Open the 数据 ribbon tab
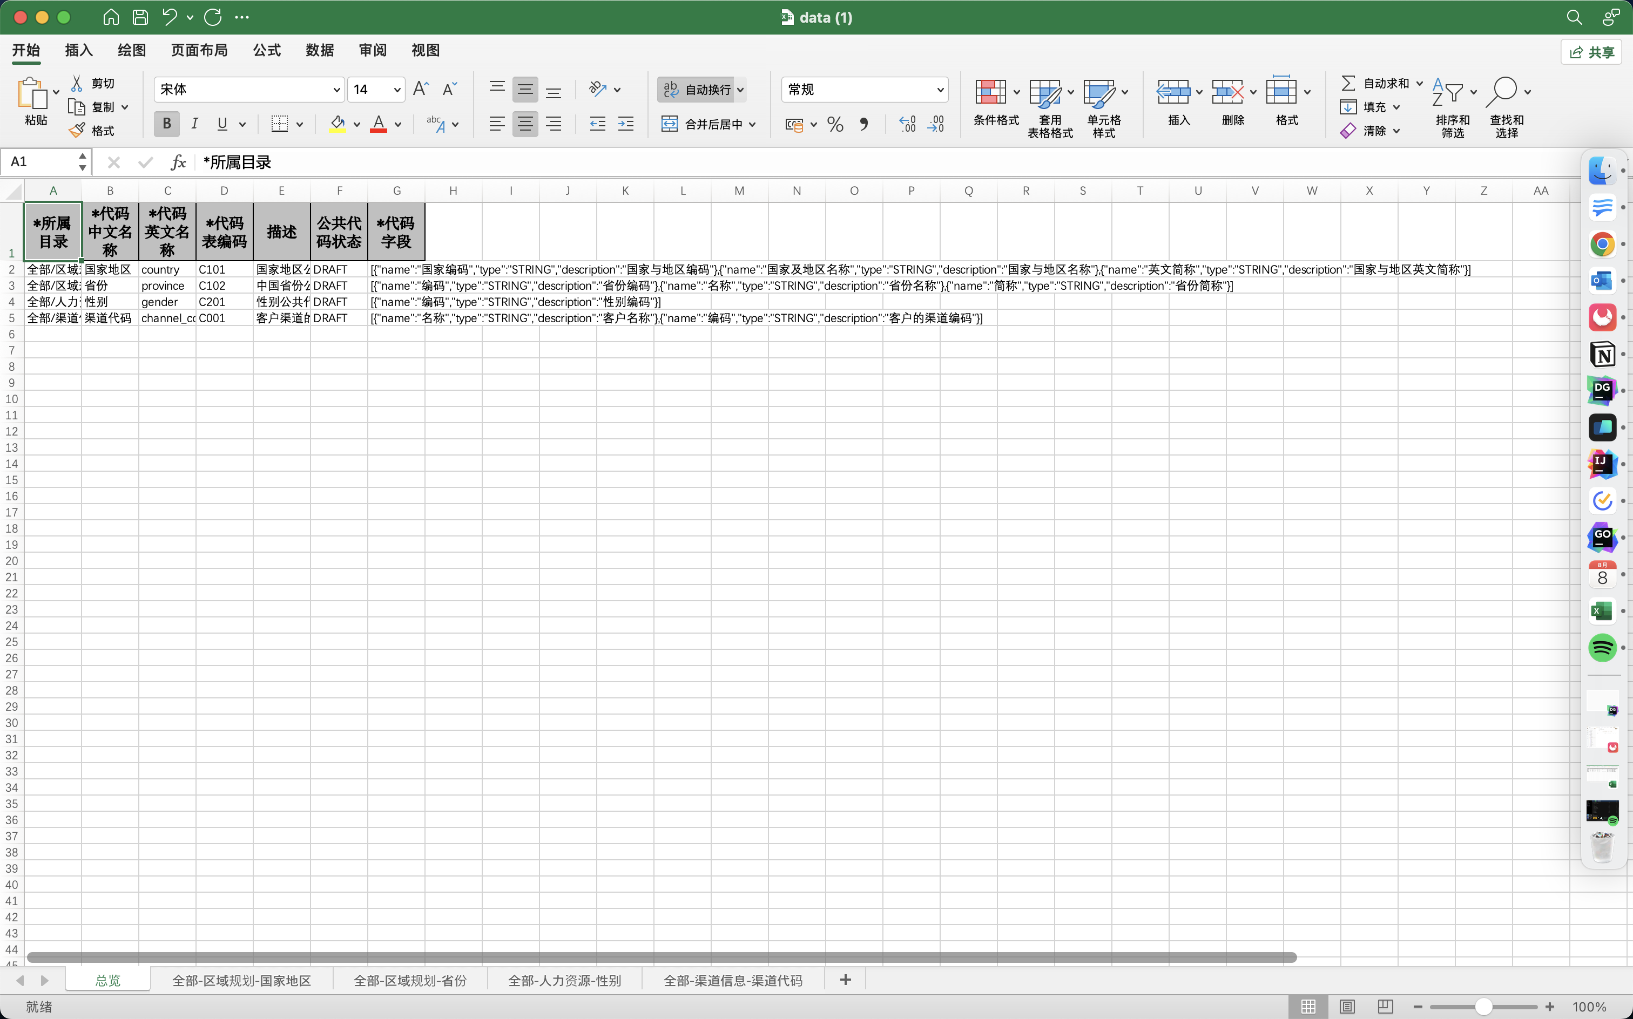This screenshot has height=1019, width=1633. (320, 50)
